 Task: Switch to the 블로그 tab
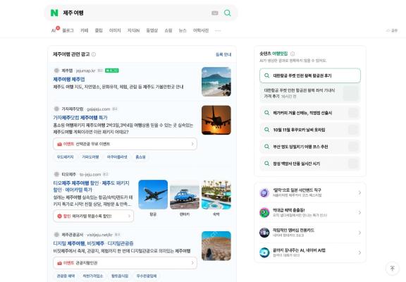pos(68,30)
